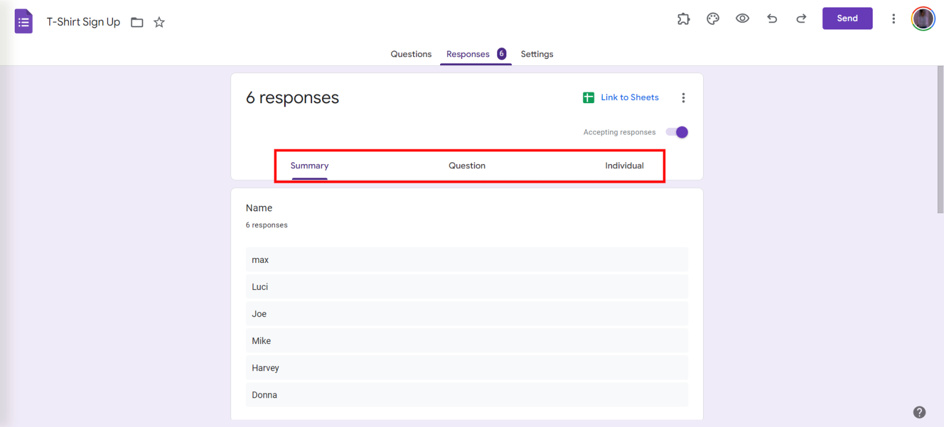Viewport: 944px width, 427px height.
Task: Switch to the Question tab
Action: coord(466,165)
